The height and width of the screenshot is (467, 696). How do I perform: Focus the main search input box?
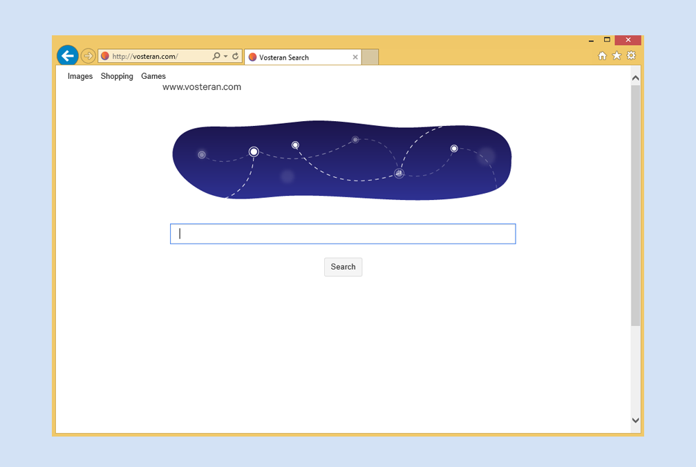point(343,234)
